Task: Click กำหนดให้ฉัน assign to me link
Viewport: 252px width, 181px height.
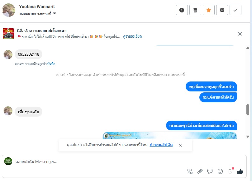Action: click(161, 145)
